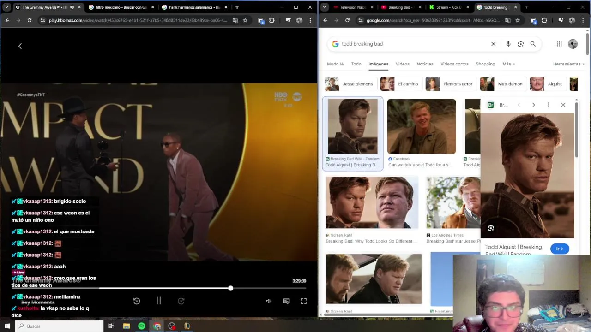Open the Screen Rant 'Why Todd Looks So Different' image
This screenshot has width=591, height=332.
coord(372,203)
